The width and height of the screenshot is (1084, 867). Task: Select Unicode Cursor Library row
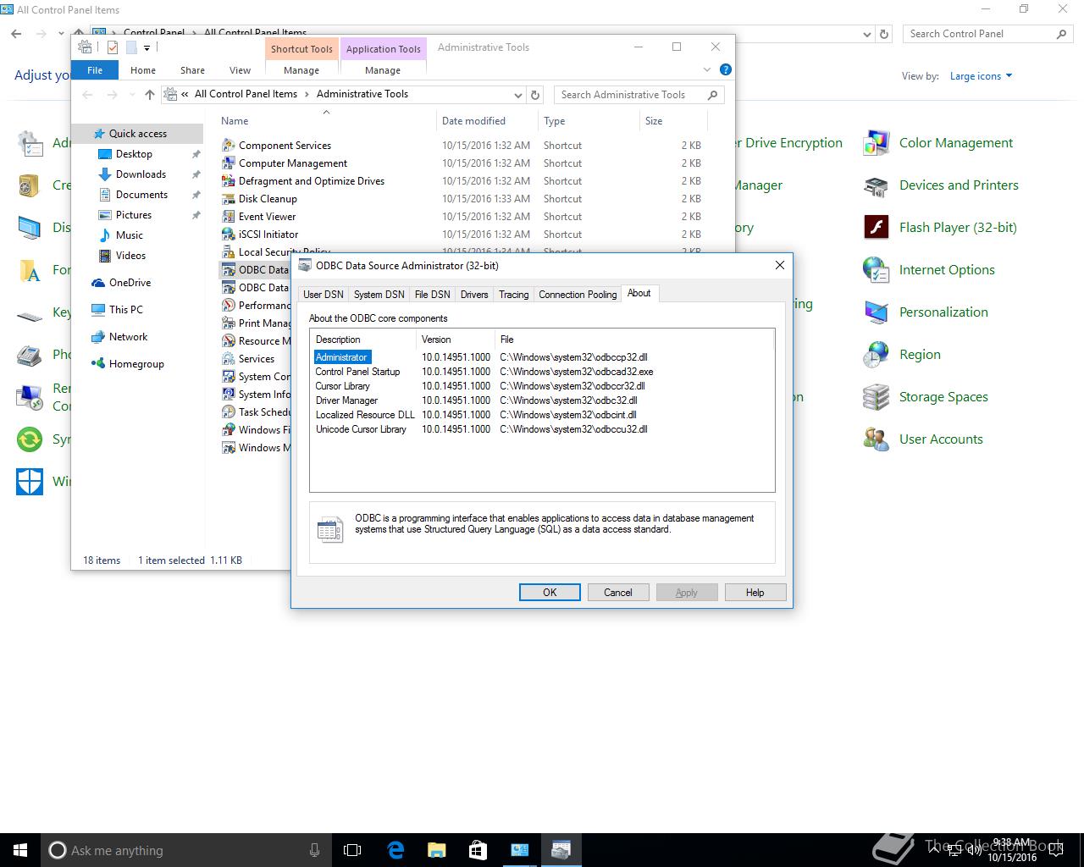(x=542, y=429)
